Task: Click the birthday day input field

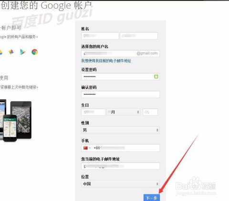Action: pyautogui.click(x=150, y=112)
